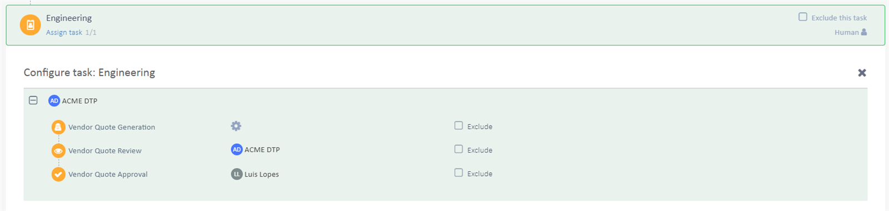Click the orange Engineering task icon
889x211 pixels.
pyautogui.click(x=30, y=25)
